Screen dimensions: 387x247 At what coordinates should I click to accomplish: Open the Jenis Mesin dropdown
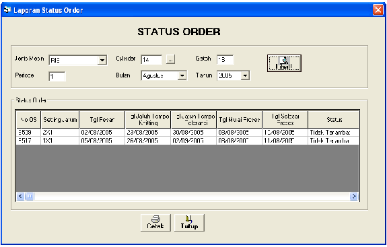(x=102, y=60)
